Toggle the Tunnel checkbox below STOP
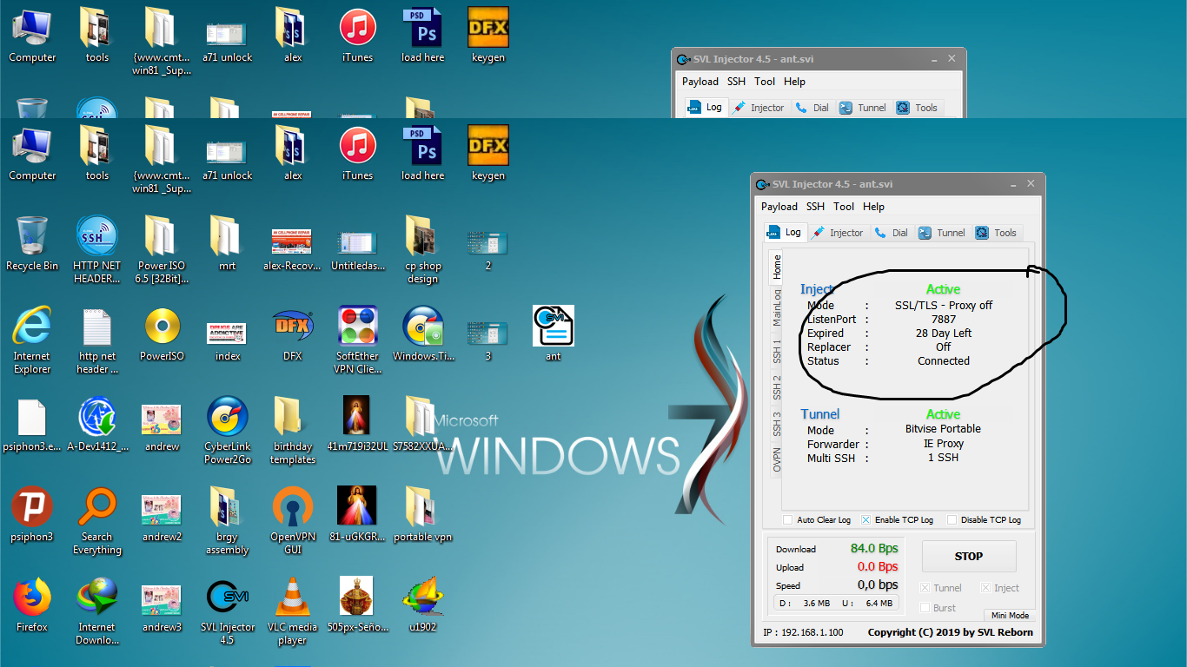The image size is (1187, 667). [x=925, y=588]
